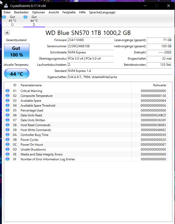Click the Lesevorgänge value 71 GB

tap(159, 40)
